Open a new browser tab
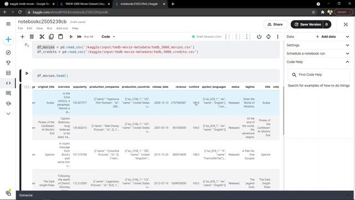 [x=173, y=4]
